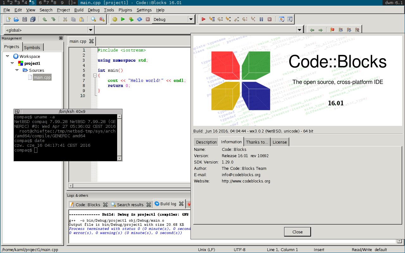The height and width of the screenshot is (253, 405).
Task: Collapse the code fold at line 6
Action: coord(95,76)
